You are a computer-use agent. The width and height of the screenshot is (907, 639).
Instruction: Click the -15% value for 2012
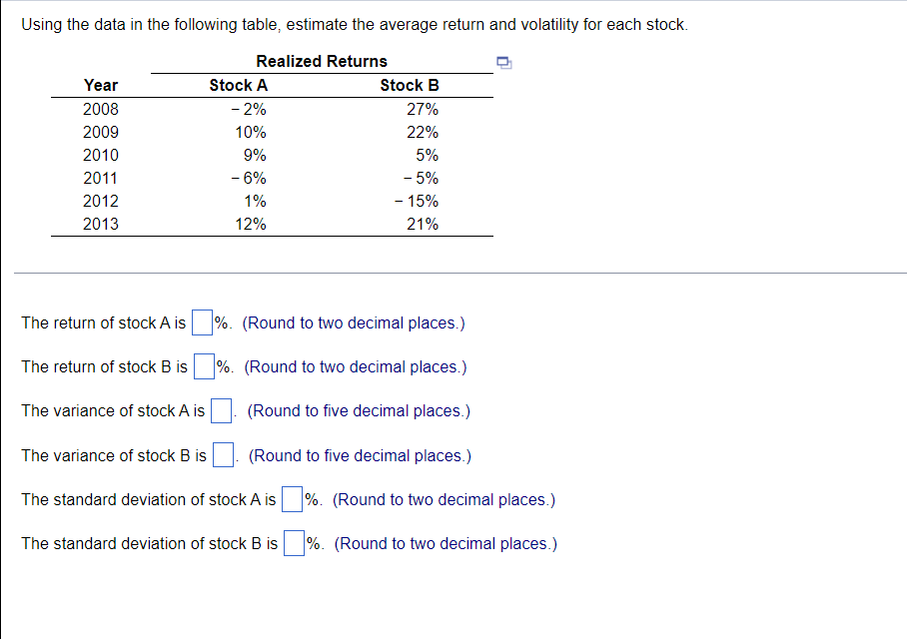418,201
